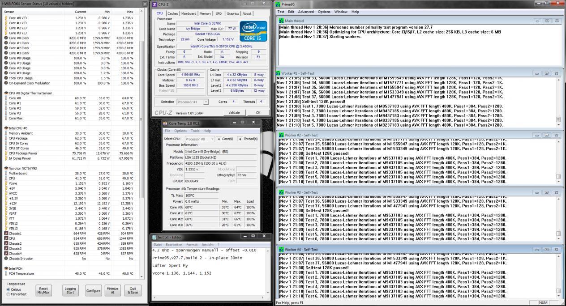Open the File menu in Core Temp

(167, 131)
